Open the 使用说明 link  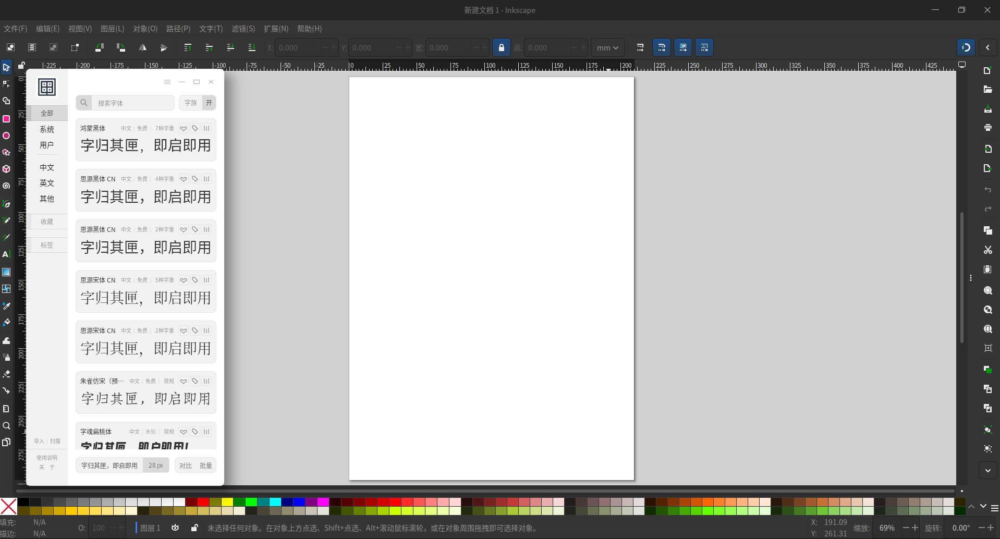click(47, 458)
